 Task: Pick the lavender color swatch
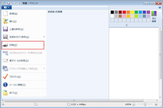(148, 16)
